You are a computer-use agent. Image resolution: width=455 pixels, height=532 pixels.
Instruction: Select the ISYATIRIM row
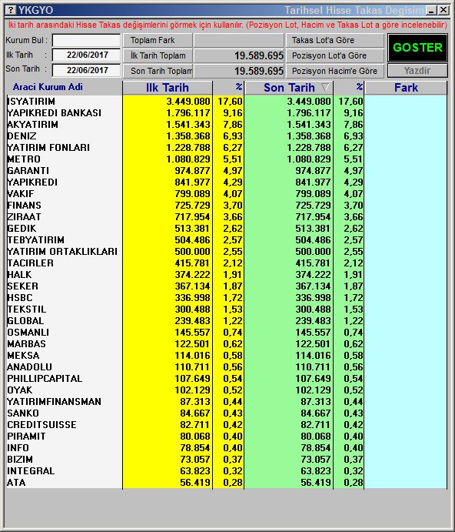coord(227,101)
